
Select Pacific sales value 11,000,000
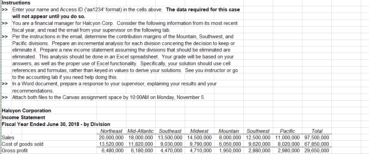(x=287, y=138)
